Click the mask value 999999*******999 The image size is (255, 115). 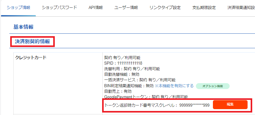pyautogui.click(x=194, y=105)
